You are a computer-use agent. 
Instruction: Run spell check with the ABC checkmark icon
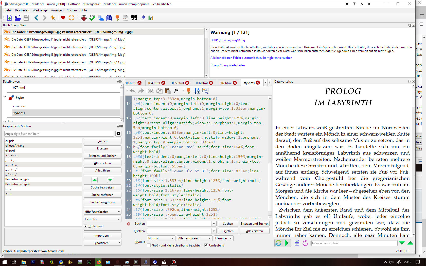[x=92, y=18]
